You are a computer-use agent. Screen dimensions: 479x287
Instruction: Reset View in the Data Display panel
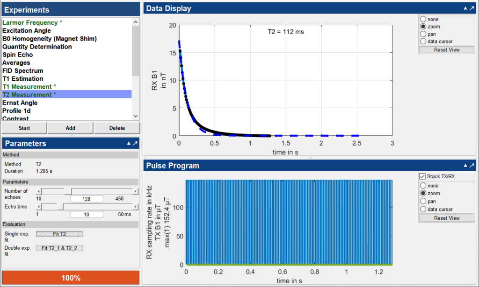coord(447,50)
